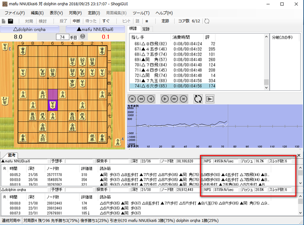Image resolution: width=304 pixels, height=225 pixels.
Task: Click the ヒント hint button
Action: [x=126, y=21]
